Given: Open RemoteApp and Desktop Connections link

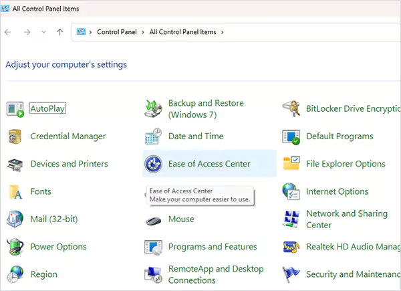Looking at the screenshot, I should pos(216,274).
